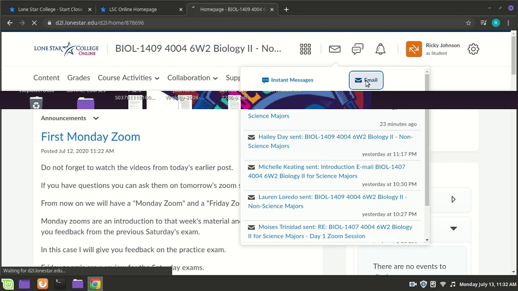
Task: Click the '23 minutes ago' timestamp
Action: [398, 124]
